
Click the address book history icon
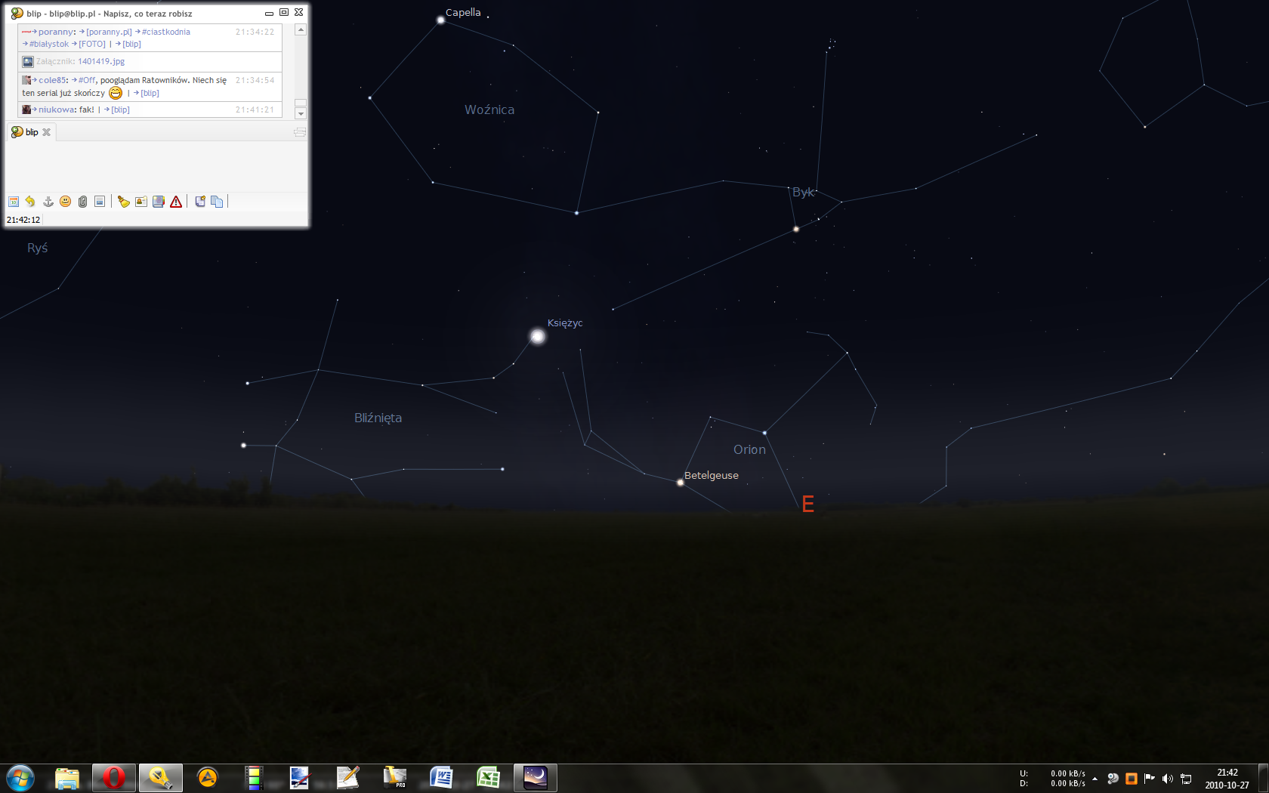(x=159, y=202)
